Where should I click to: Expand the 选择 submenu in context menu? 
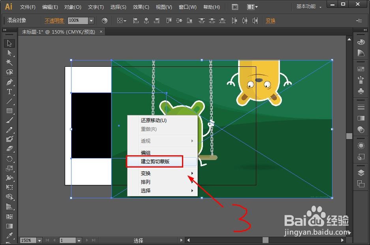coord(192,190)
